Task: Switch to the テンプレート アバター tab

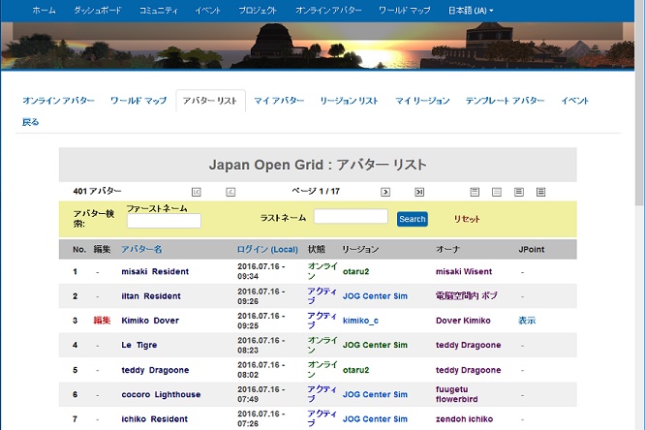Action: 506,101
